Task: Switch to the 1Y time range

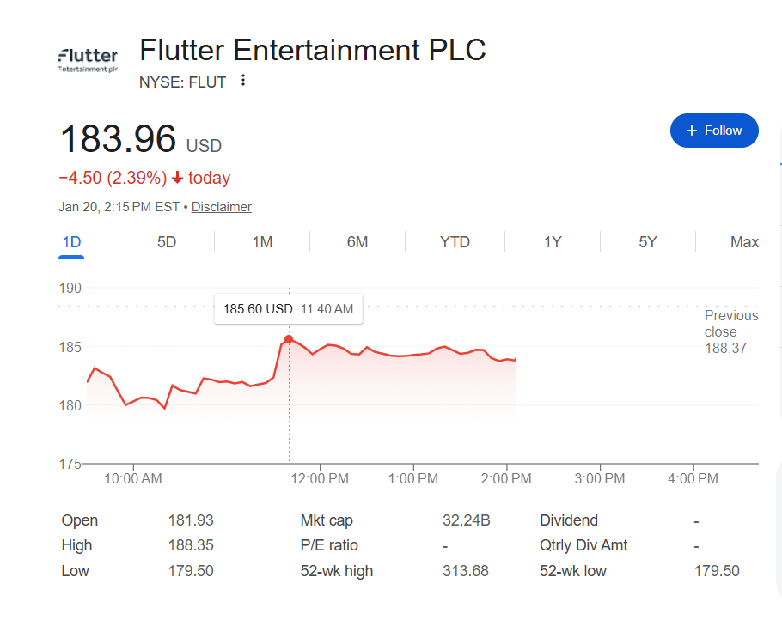Action: pyautogui.click(x=553, y=242)
